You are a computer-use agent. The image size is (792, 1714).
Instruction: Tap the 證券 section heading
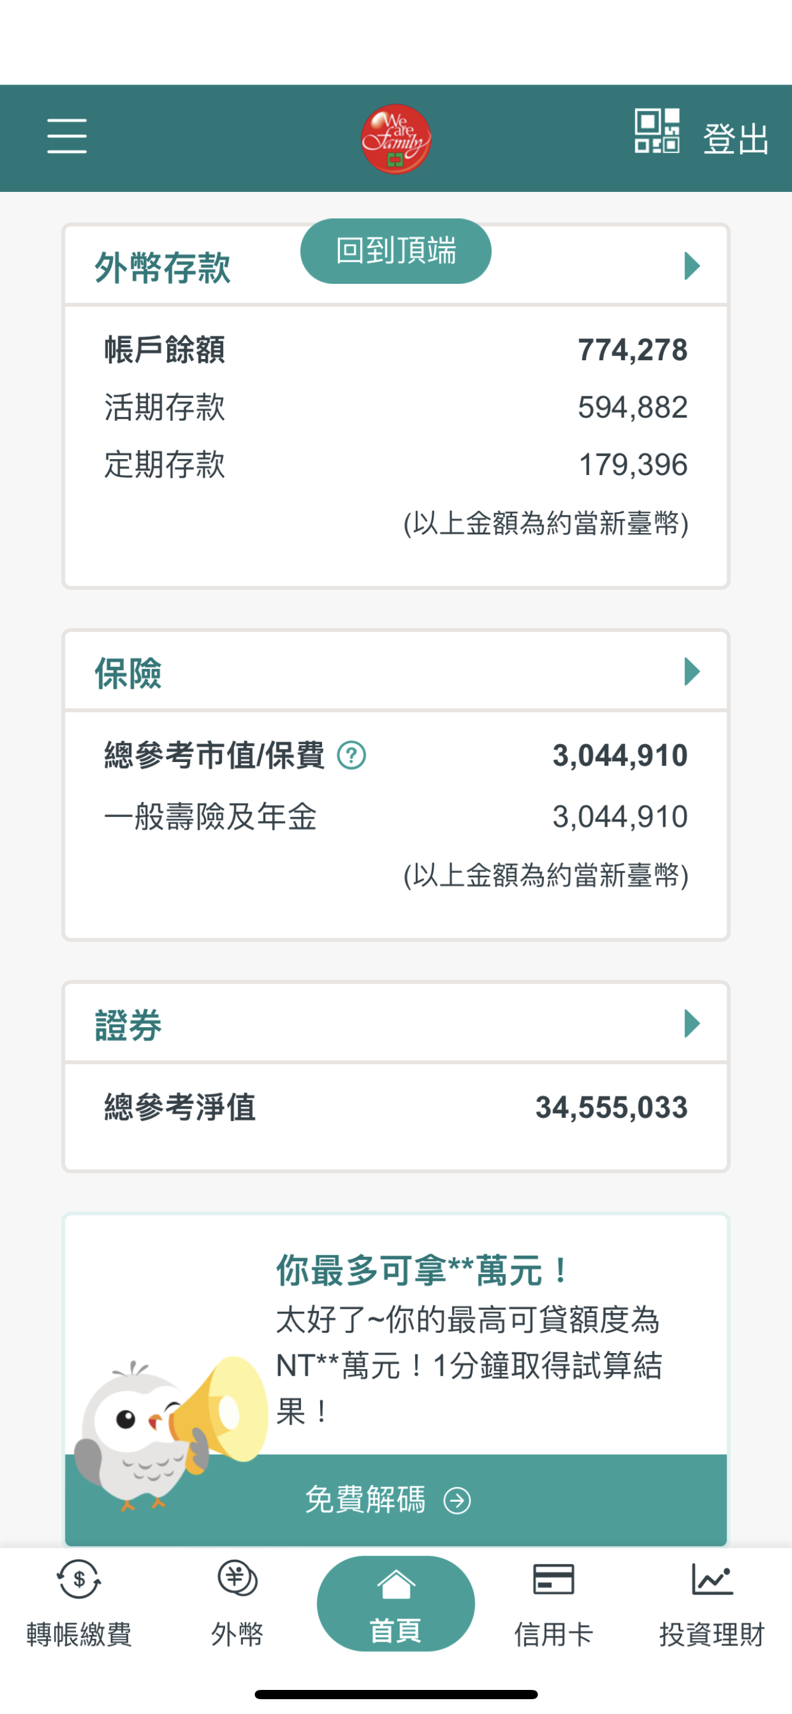pyautogui.click(x=128, y=1025)
